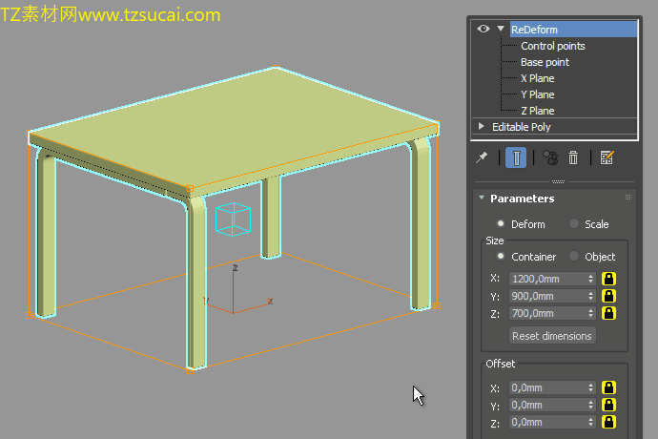658x439 pixels.
Task: Click Offset X value field
Action: click(547, 387)
